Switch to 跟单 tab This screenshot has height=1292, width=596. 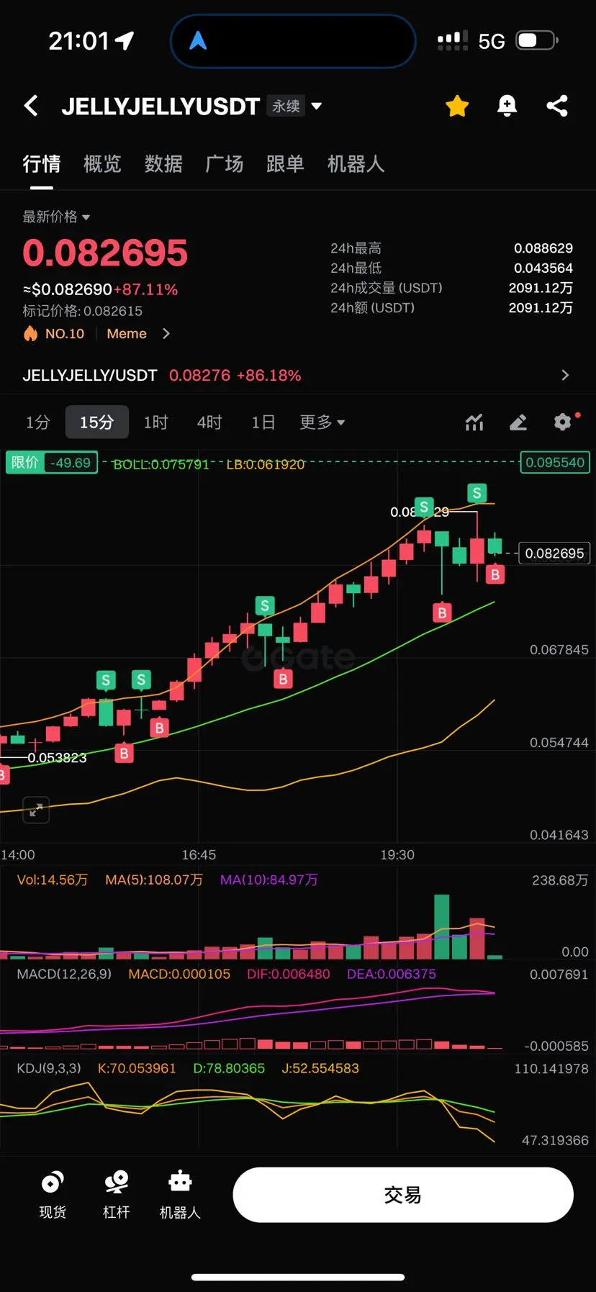click(x=285, y=164)
